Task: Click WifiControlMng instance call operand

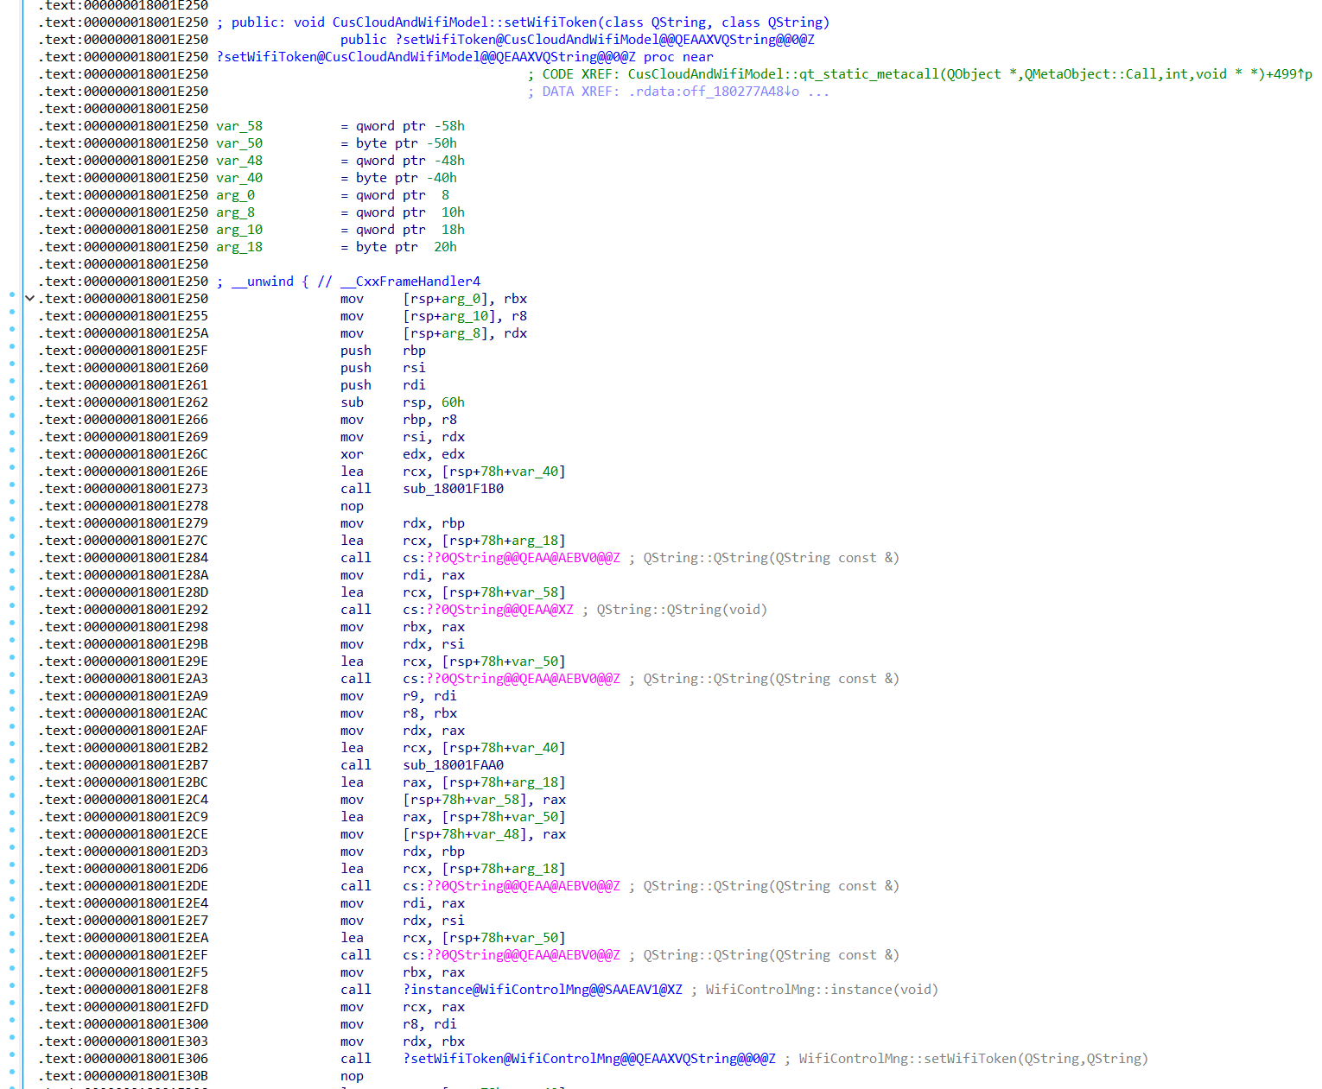Action: [542, 990]
